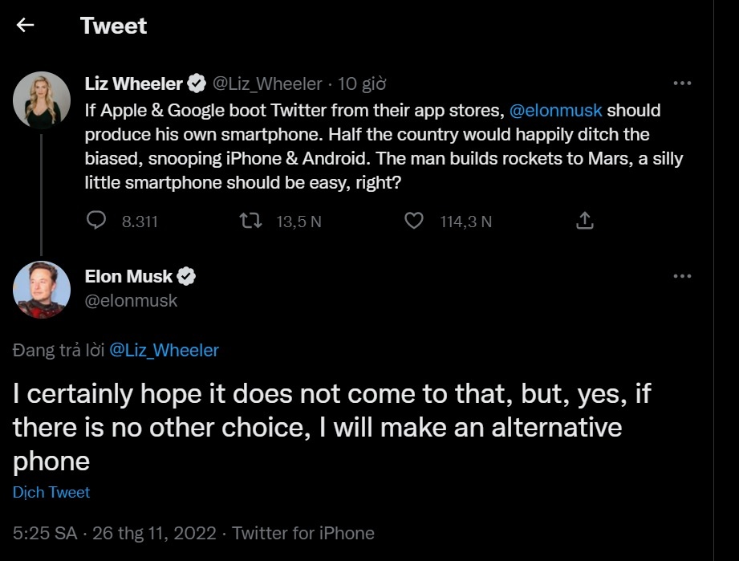This screenshot has width=739, height=561.
Task: Toggle like on Liz Wheeler's tweet
Action: pos(414,221)
